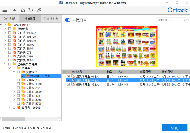
Task: Check the box for 原始数据
Action: pos(9,29)
